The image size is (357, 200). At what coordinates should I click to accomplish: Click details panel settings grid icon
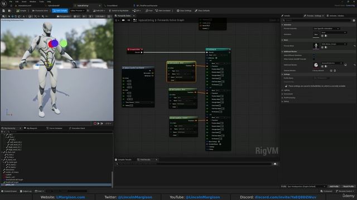click(354, 20)
